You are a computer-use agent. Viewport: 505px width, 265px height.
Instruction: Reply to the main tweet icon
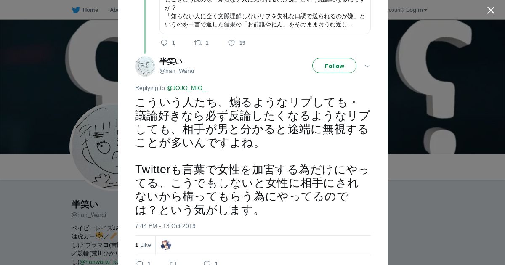tap(140, 263)
